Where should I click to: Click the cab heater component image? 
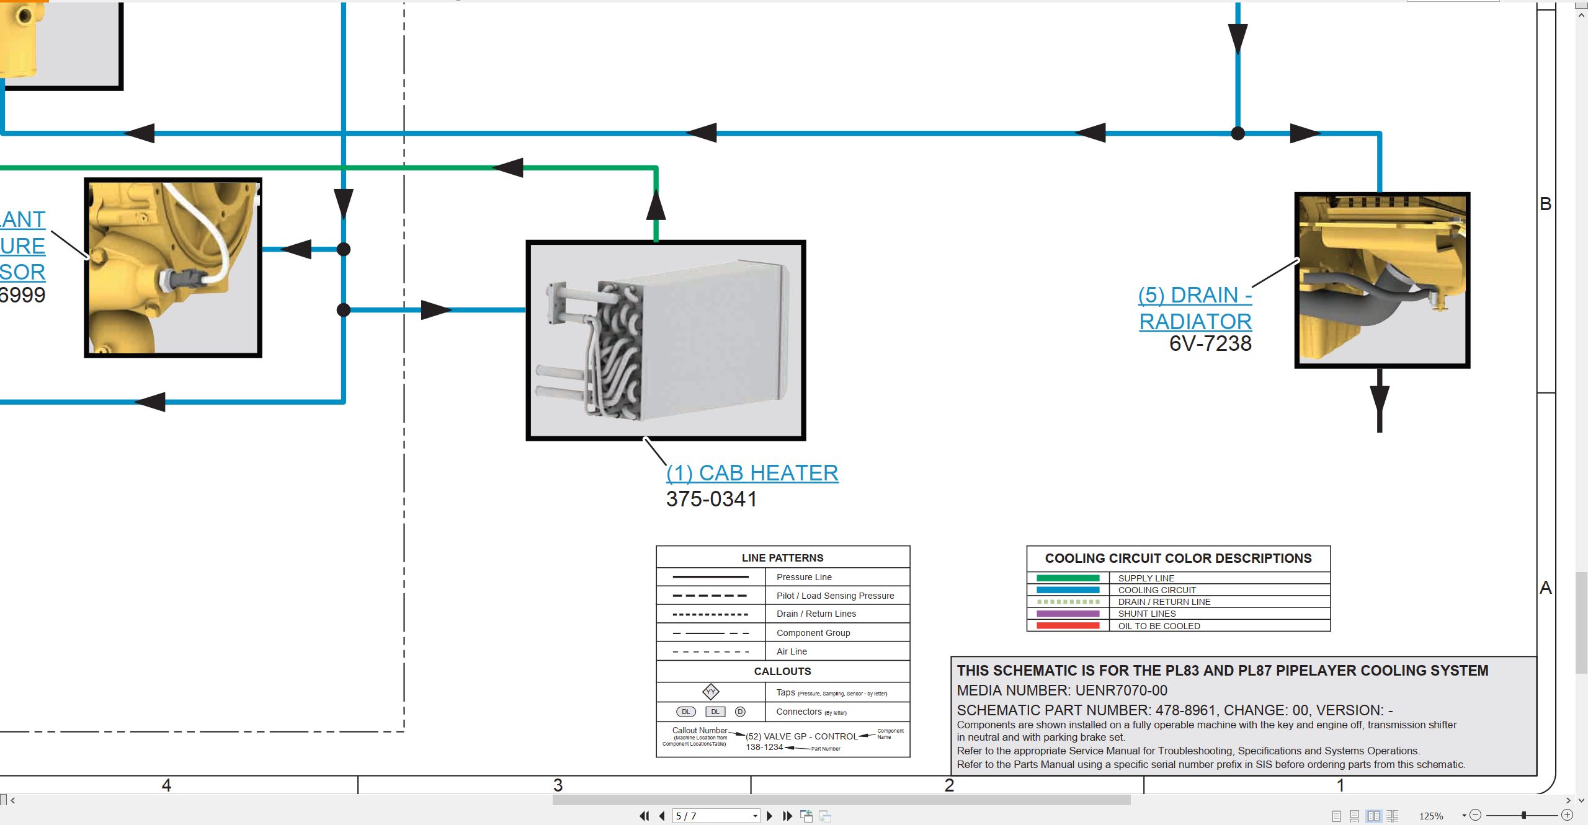(666, 340)
